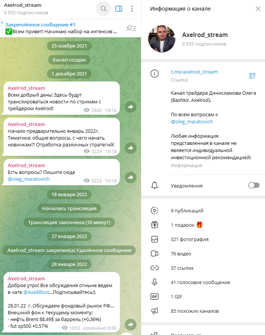The image size is (265, 335).
Task: Open the 9 публикаций section
Action: click(203, 211)
